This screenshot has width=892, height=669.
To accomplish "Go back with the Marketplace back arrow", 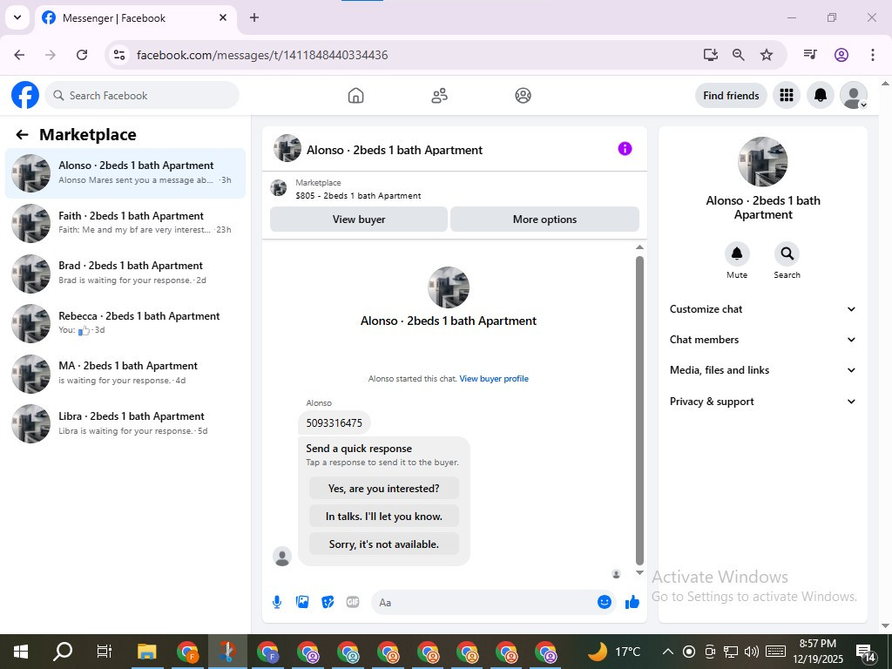I will 22,135.
